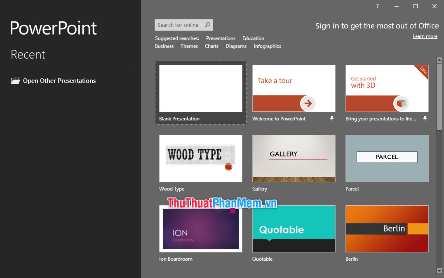Click the Infographics suggested search
This screenshot has height=278, width=444.
tap(267, 46)
